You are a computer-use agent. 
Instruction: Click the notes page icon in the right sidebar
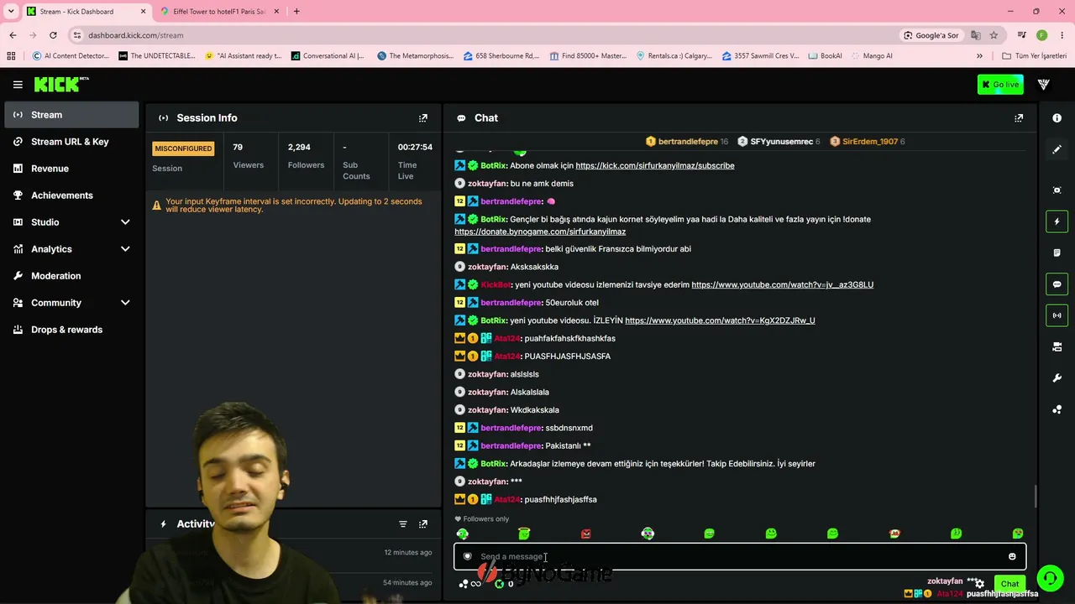coord(1057,253)
